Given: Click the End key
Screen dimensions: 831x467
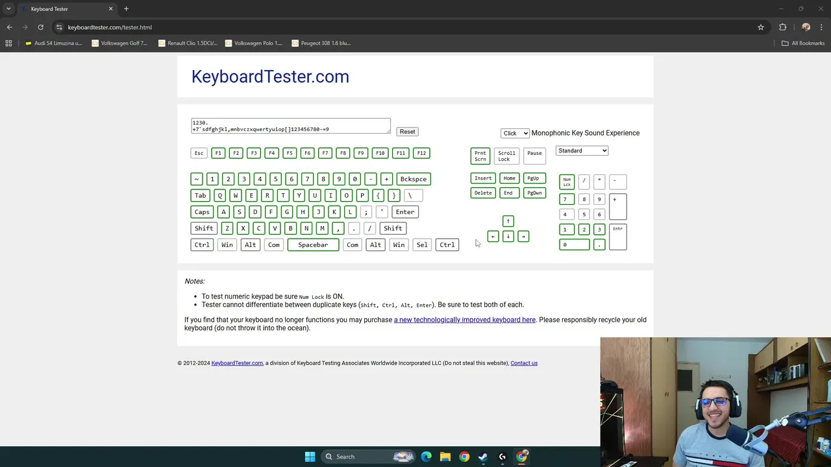Looking at the screenshot, I should pyautogui.click(x=508, y=193).
